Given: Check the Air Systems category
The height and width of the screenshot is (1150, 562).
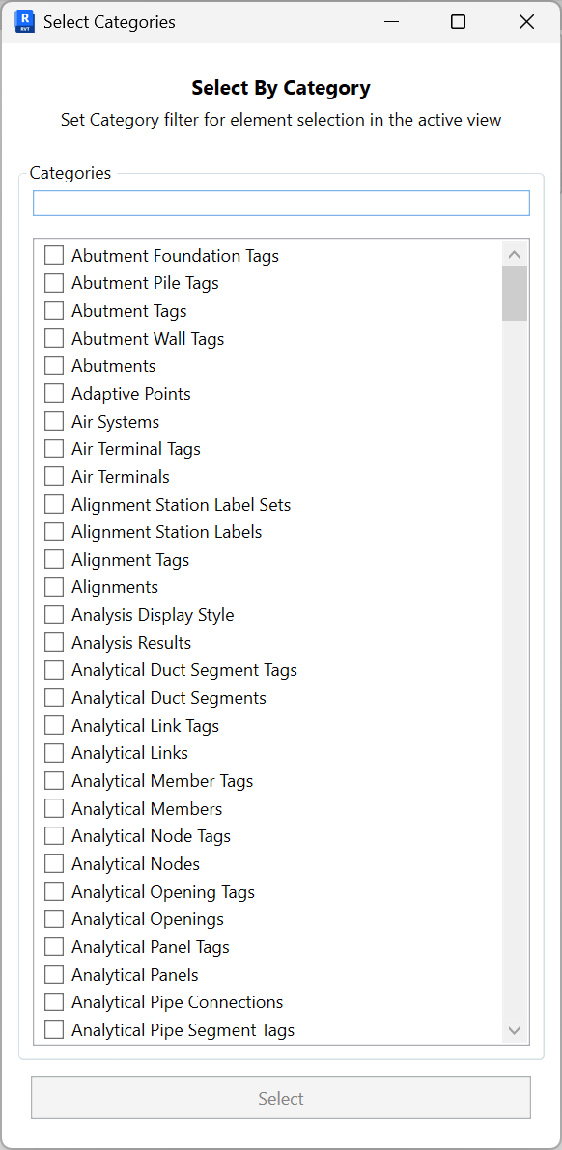Looking at the screenshot, I should (54, 421).
